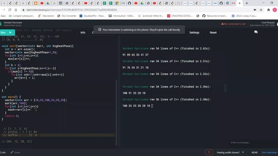Click the interviewer switching to phone notification
The image size is (278, 156).
(x=139, y=30)
